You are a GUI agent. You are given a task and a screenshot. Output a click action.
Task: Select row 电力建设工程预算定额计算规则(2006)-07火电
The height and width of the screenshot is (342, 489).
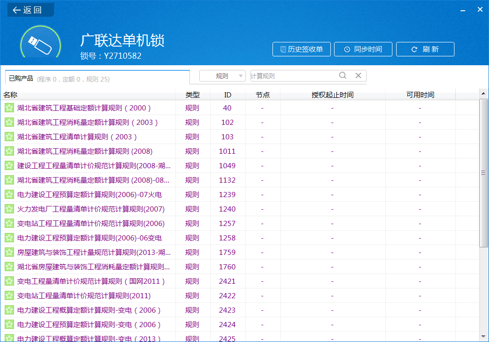tap(239, 194)
